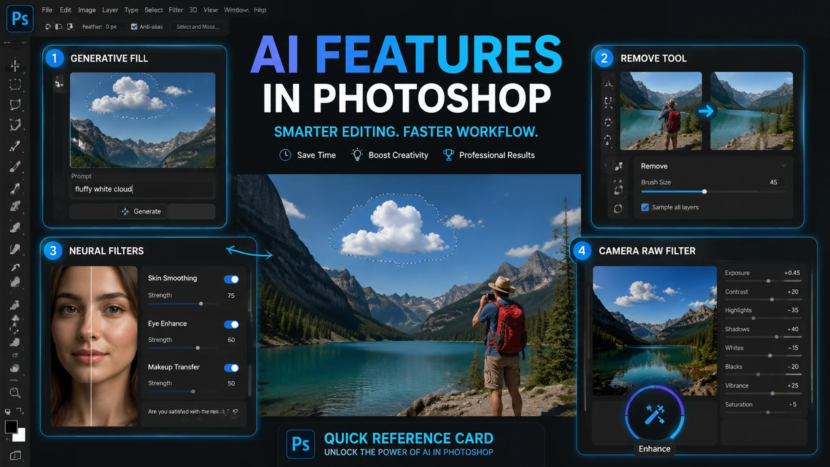
Task: Turn off the Makeup Transfer switch
Action: [x=231, y=368]
